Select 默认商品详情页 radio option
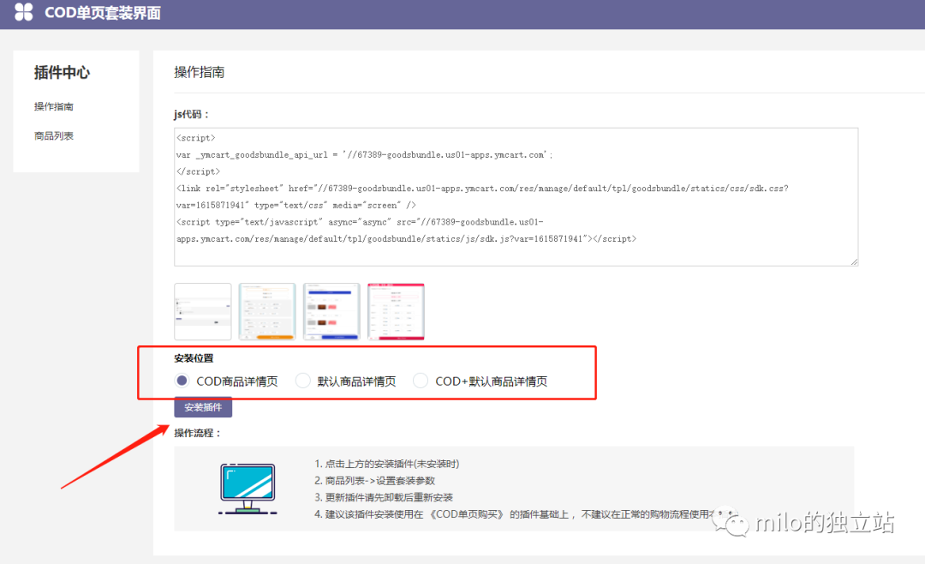 pos(302,381)
